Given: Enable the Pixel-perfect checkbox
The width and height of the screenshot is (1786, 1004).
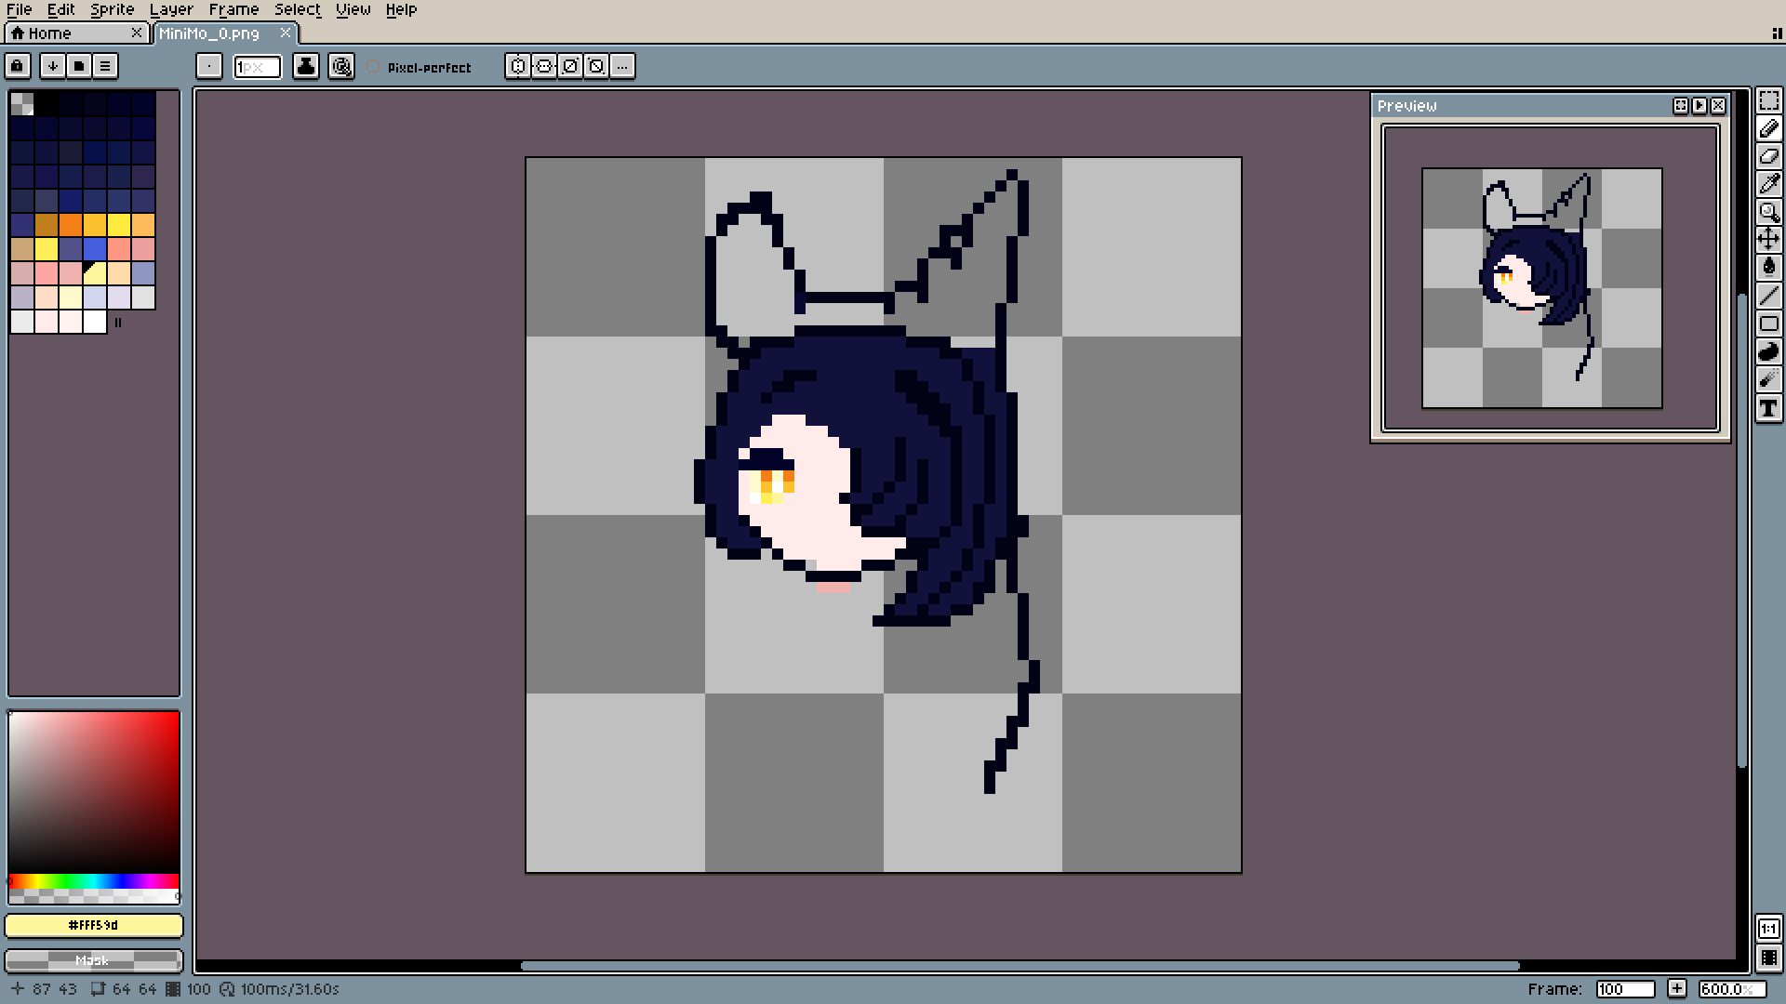Looking at the screenshot, I should (373, 67).
